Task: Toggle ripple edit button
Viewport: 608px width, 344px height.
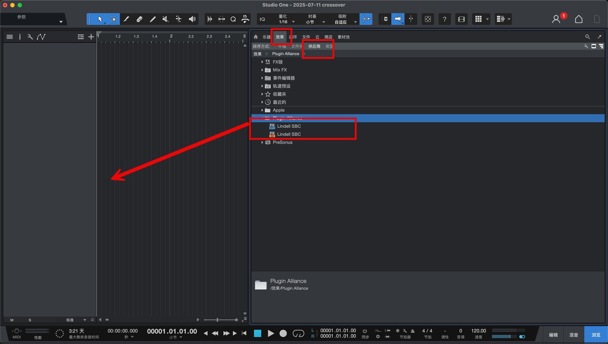Action: point(384,19)
